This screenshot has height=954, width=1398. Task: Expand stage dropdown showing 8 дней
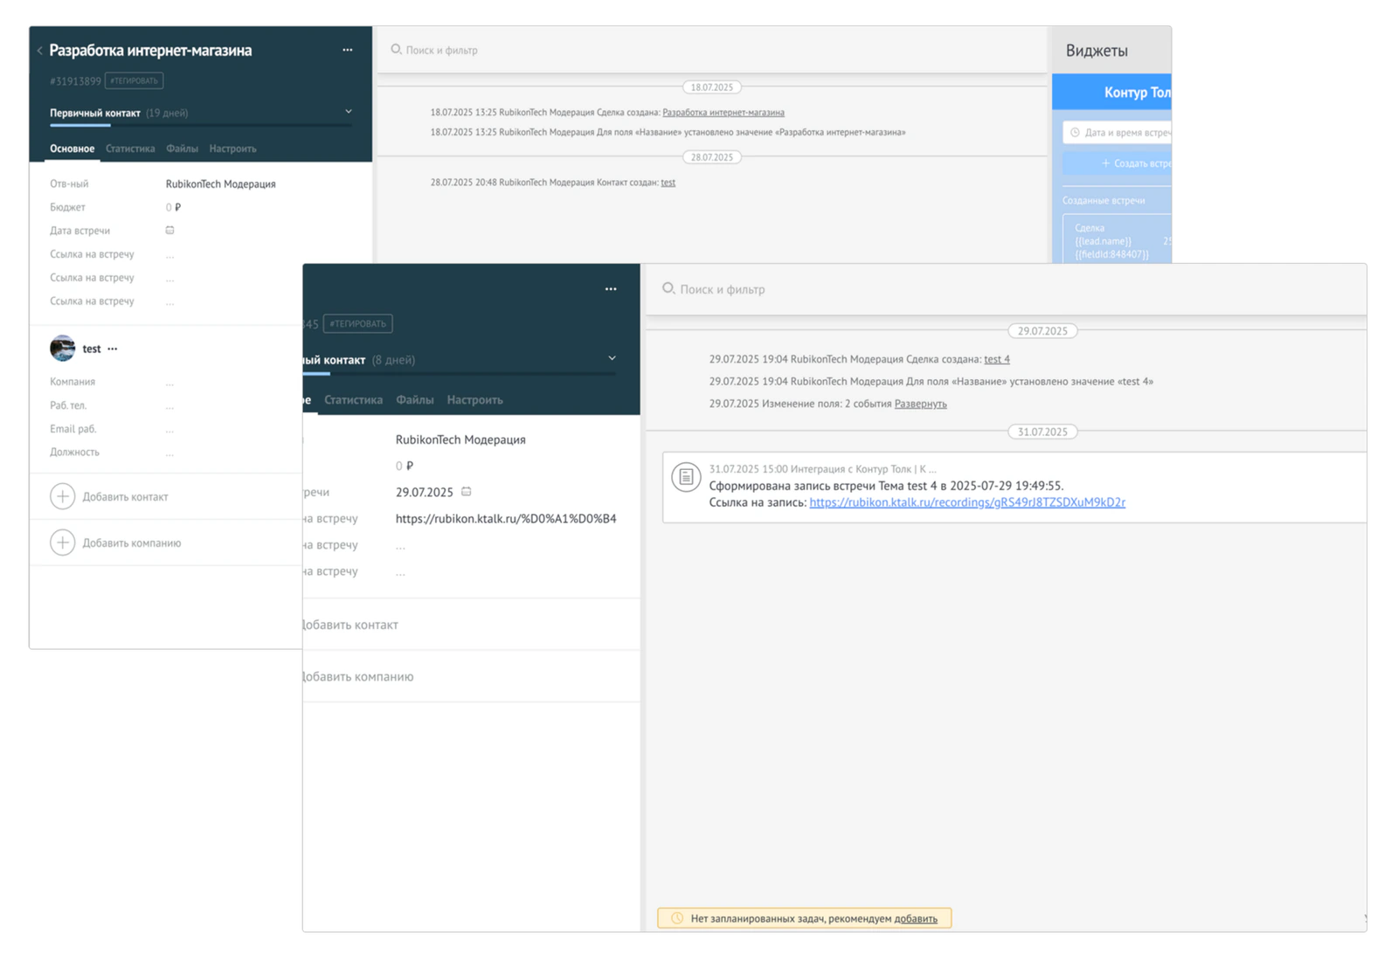click(x=612, y=358)
